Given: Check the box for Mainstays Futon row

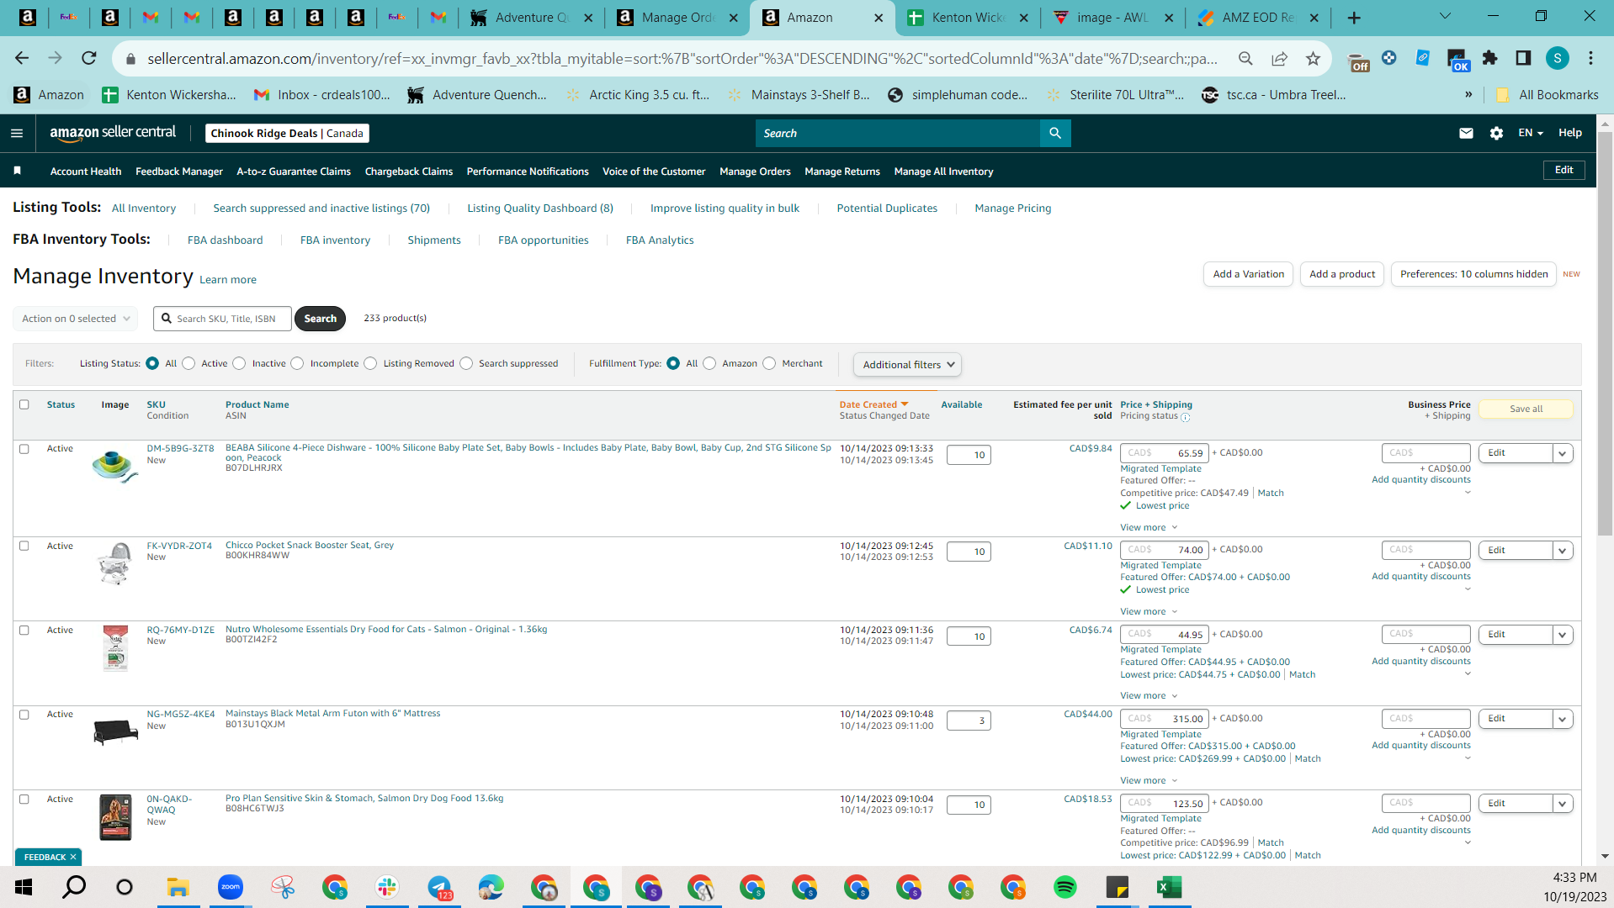Looking at the screenshot, I should coord(24,715).
